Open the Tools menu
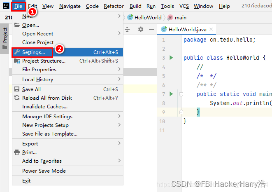272x192 pixels. pos(167,6)
